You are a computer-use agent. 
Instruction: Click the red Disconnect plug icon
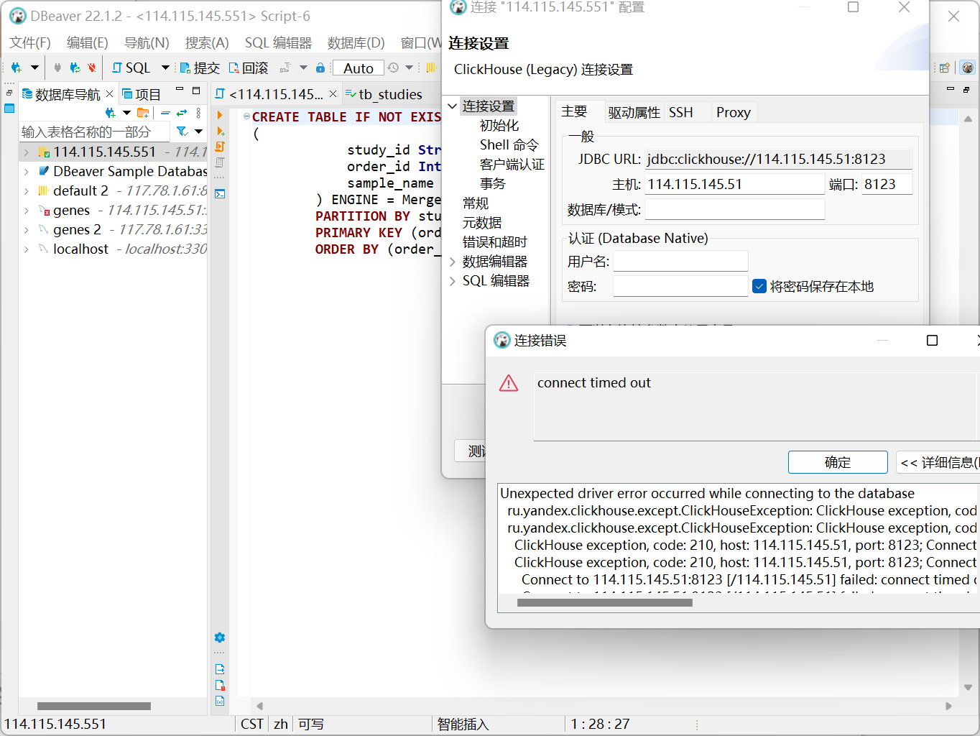[91, 68]
